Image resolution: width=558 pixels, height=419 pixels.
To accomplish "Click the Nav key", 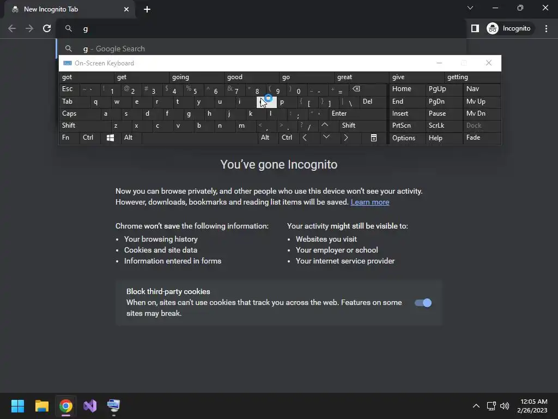I will [x=482, y=89].
